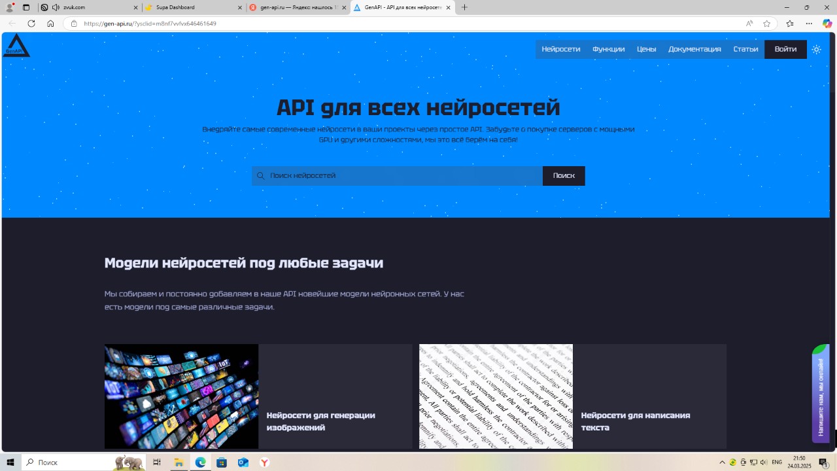Open Microsoft Edge taskbar icon
This screenshot has width=837, height=471.
[200, 462]
